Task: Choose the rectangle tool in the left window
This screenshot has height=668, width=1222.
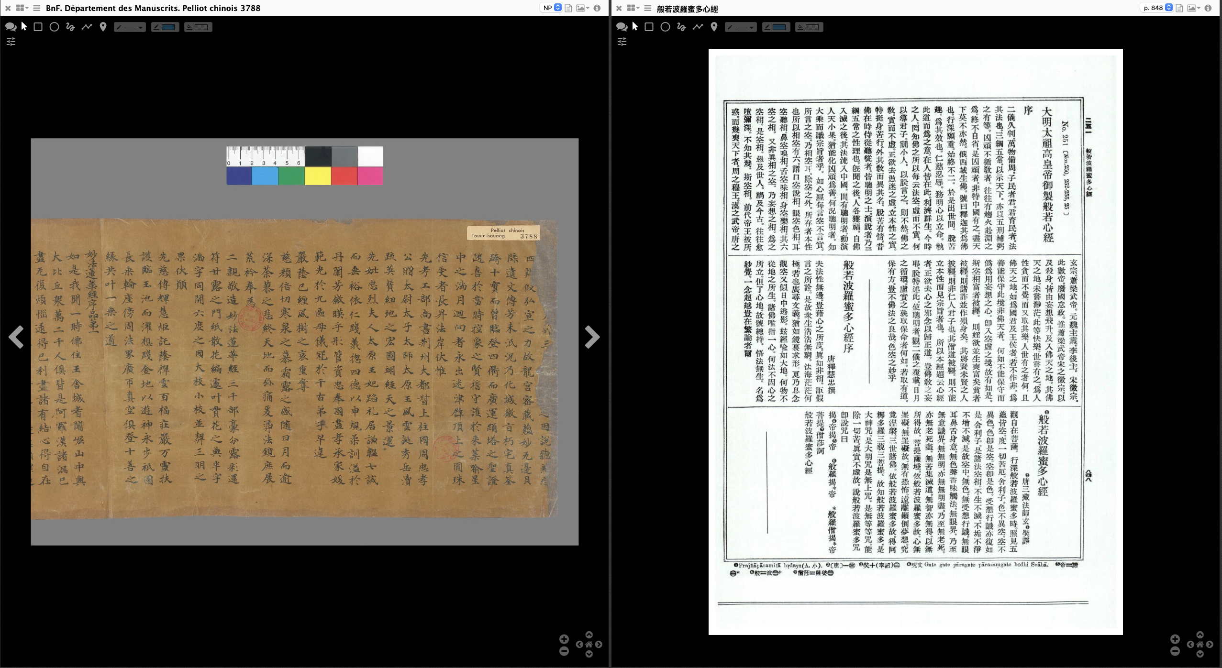Action: (x=38, y=27)
